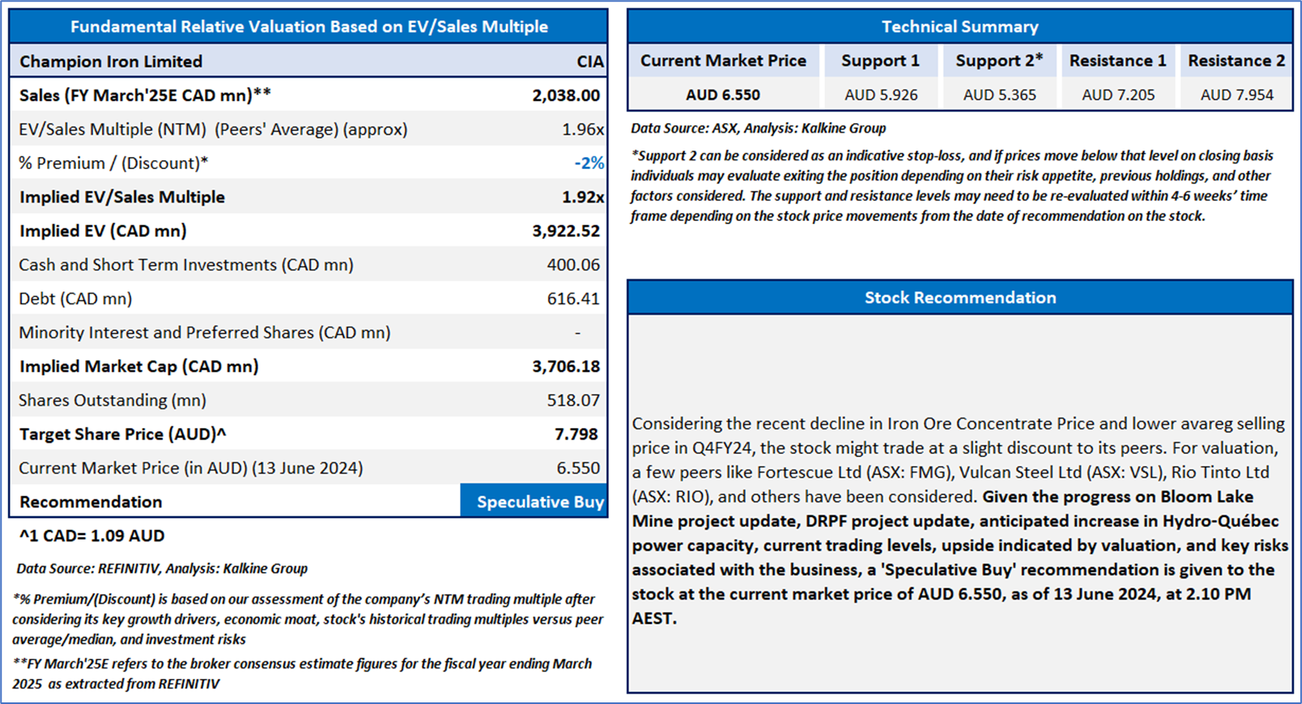Screen dimensions: 1302x704
Task: Select the Resistance 1 column header
Action: point(1117,61)
